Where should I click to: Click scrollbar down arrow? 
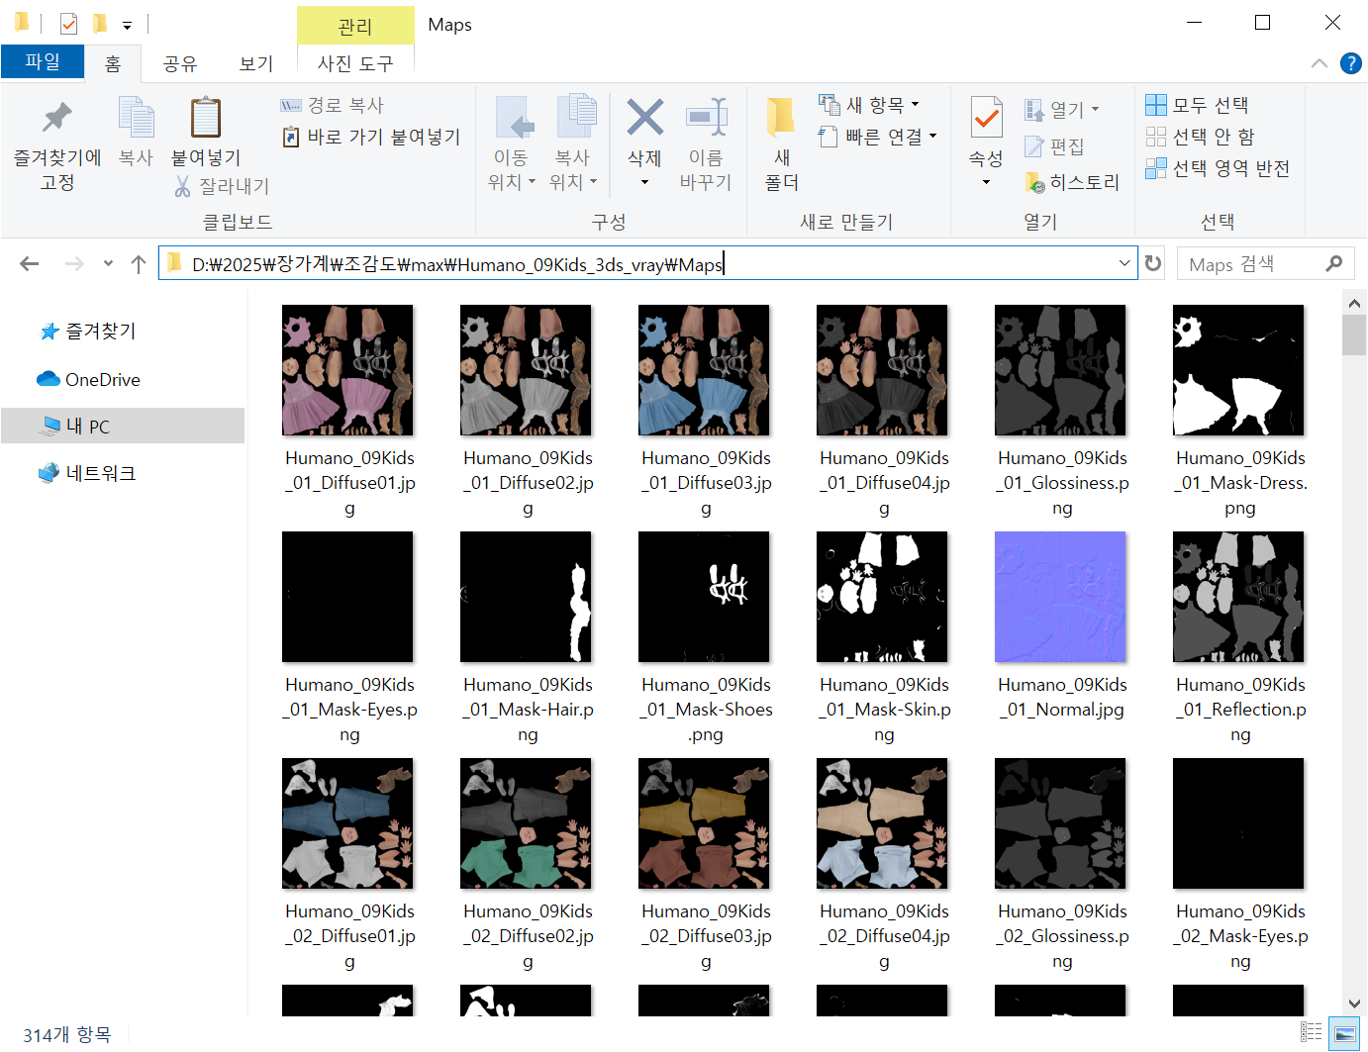[x=1354, y=1004]
